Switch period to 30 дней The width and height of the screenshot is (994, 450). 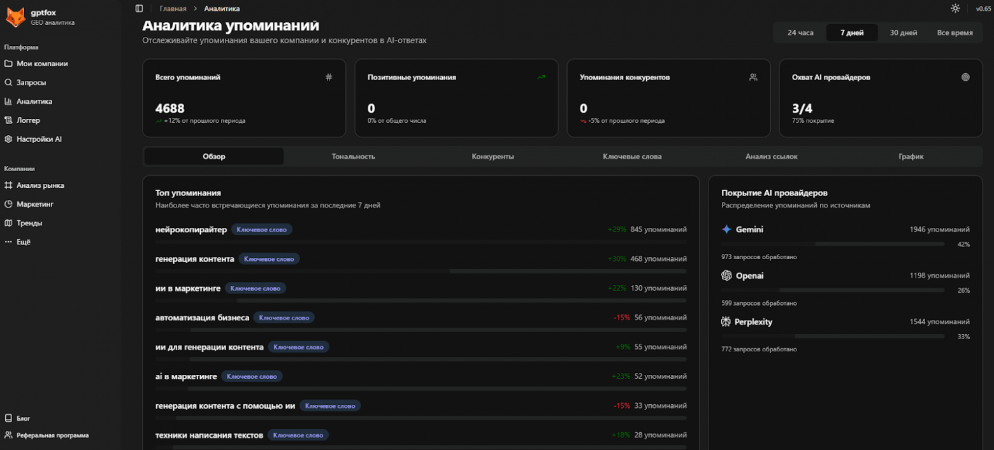pyautogui.click(x=904, y=32)
